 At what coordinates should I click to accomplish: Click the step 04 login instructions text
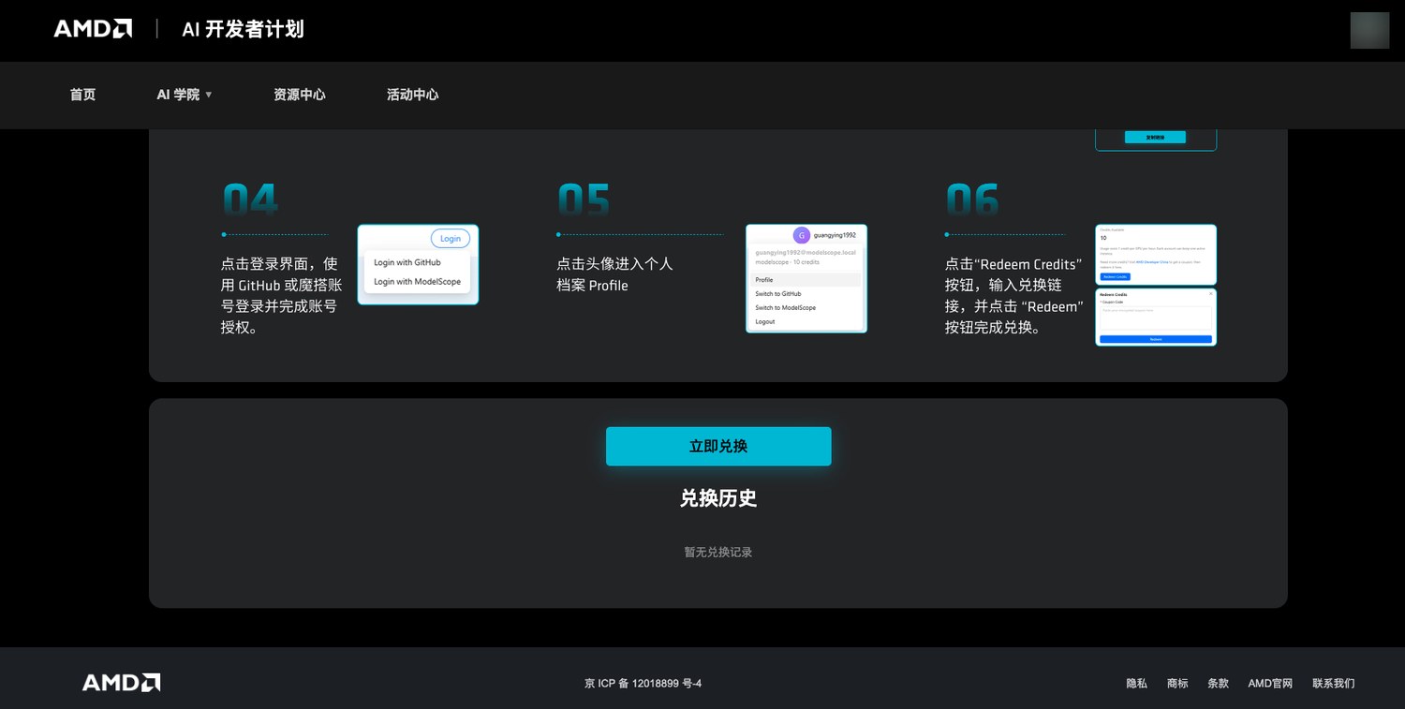coord(281,296)
